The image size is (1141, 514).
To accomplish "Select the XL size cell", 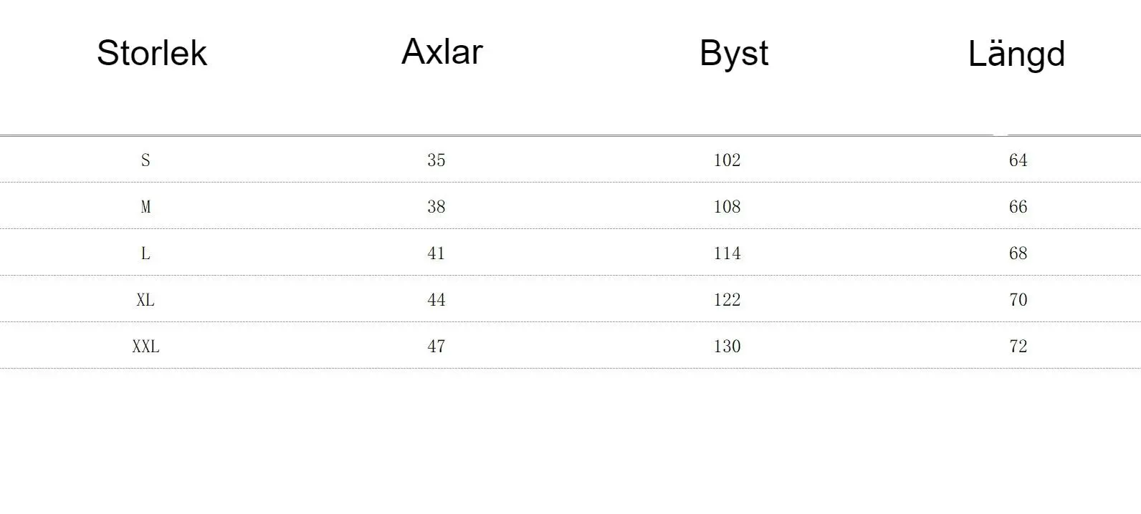I will [145, 300].
